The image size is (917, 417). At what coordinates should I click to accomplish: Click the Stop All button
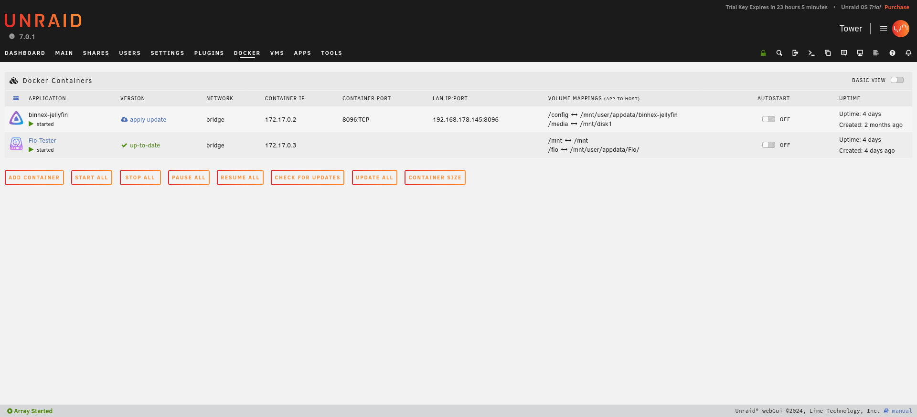click(140, 177)
